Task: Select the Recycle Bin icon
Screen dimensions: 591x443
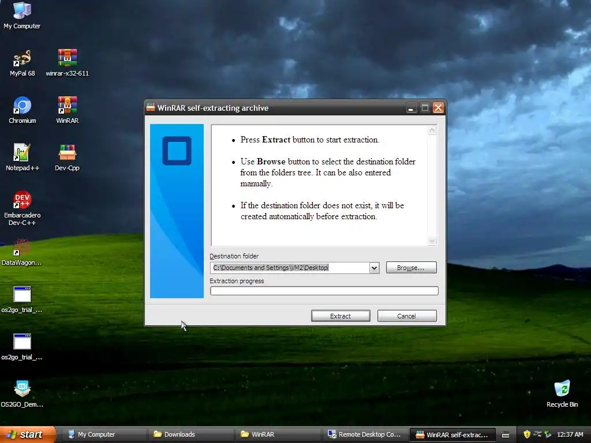Action: point(562,394)
